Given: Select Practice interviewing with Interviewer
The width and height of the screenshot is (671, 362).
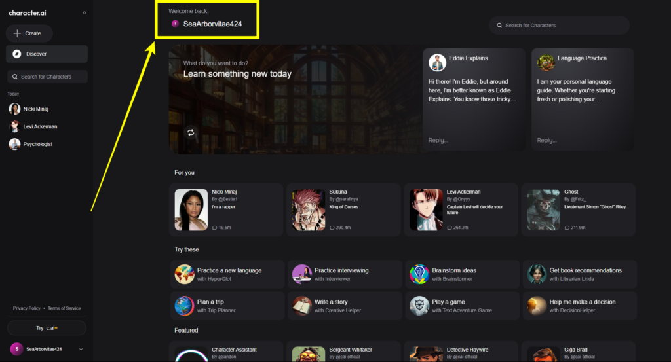Looking at the screenshot, I should (345, 274).
